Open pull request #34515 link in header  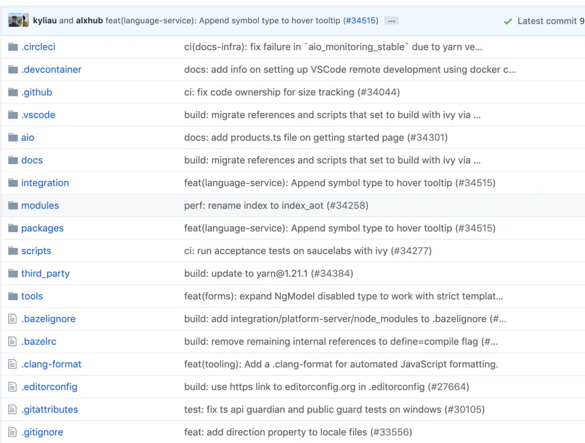(362, 21)
